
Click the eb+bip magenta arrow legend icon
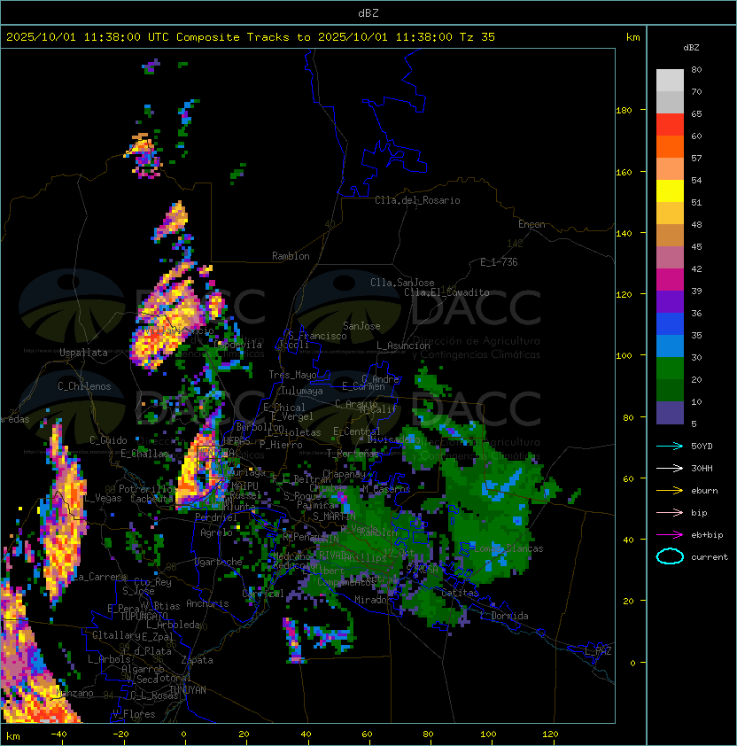click(x=670, y=535)
